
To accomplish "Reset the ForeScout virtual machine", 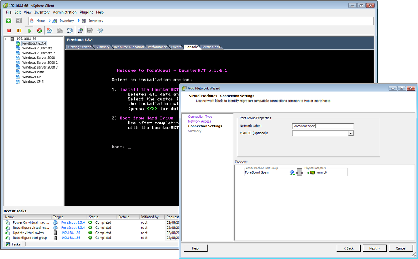I will point(39,30).
